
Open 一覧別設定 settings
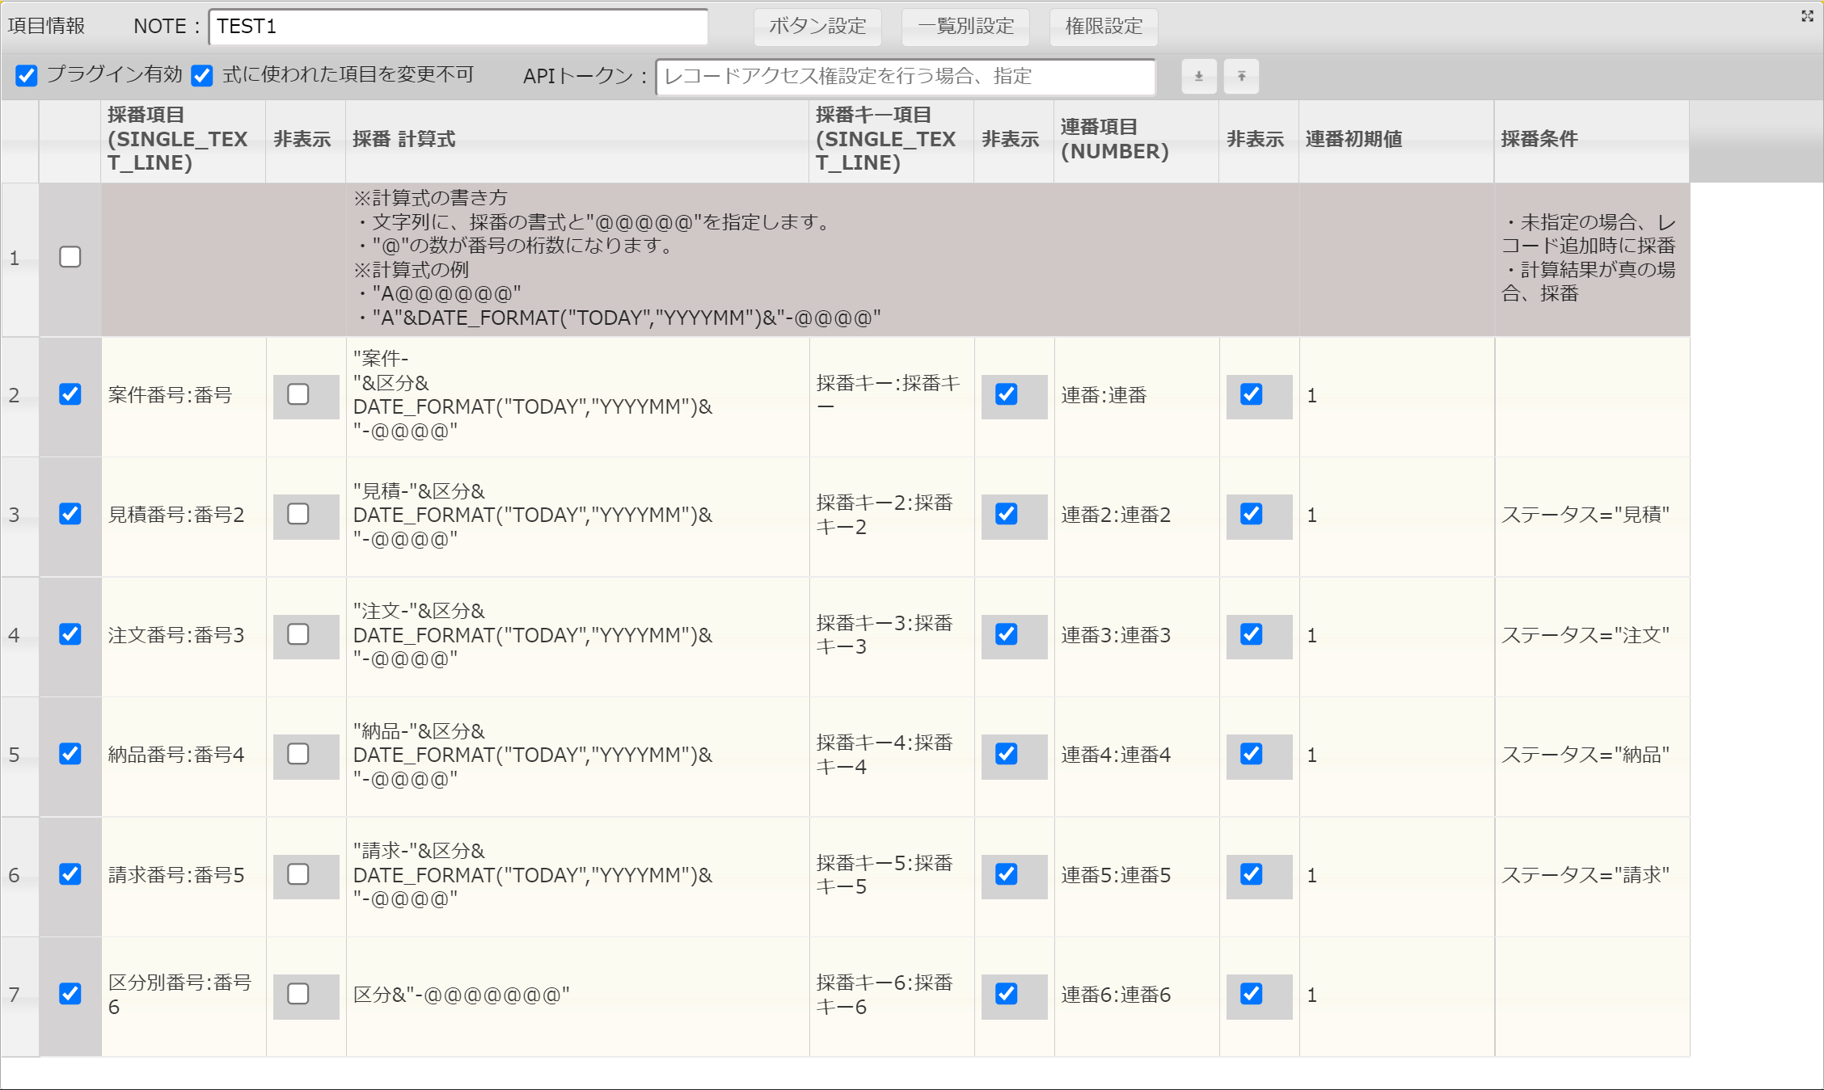click(x=965, y=27)
